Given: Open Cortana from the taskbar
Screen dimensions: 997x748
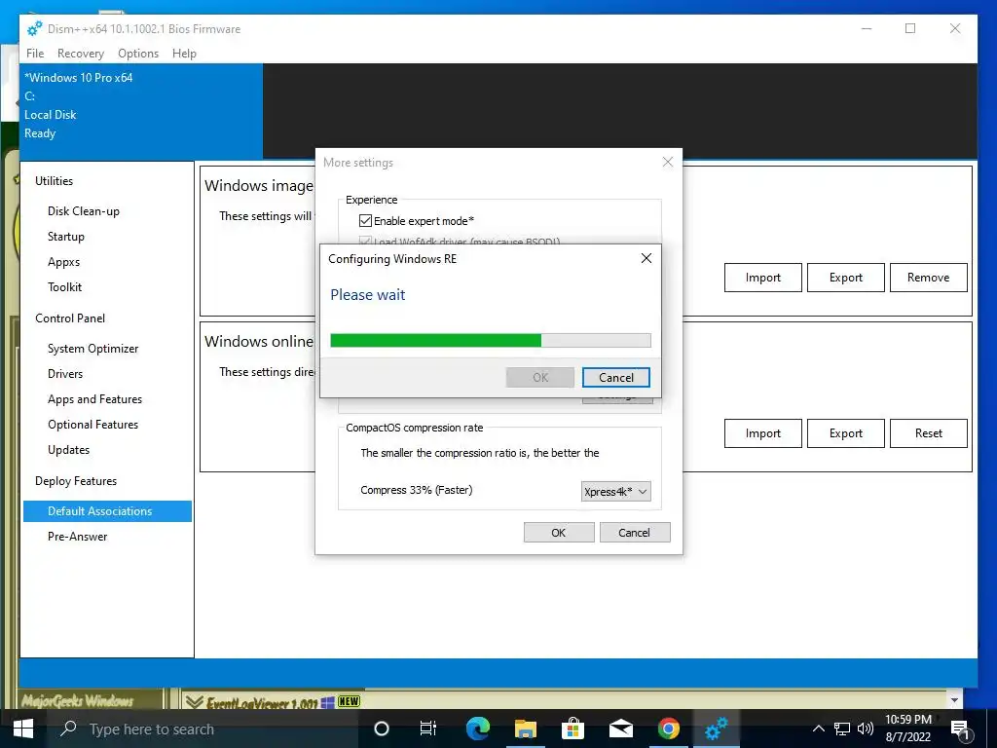Looking at the screenshot, I should click(x=382, y=729).
